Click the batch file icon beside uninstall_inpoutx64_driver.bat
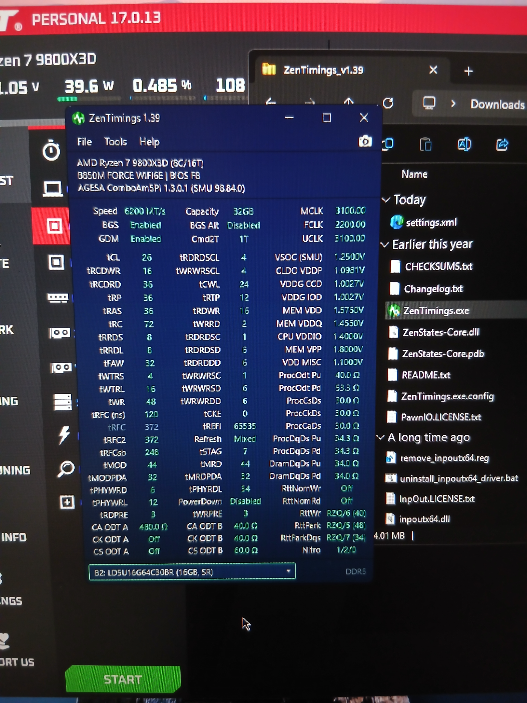The image size is (527, 703). pos(390,478)
